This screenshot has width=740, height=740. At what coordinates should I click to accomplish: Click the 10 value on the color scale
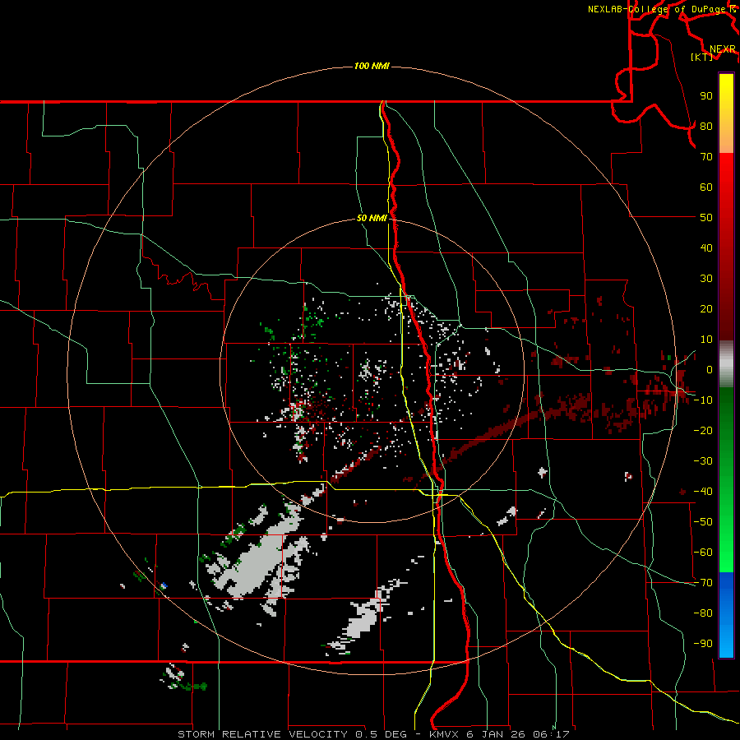[706, 340]
